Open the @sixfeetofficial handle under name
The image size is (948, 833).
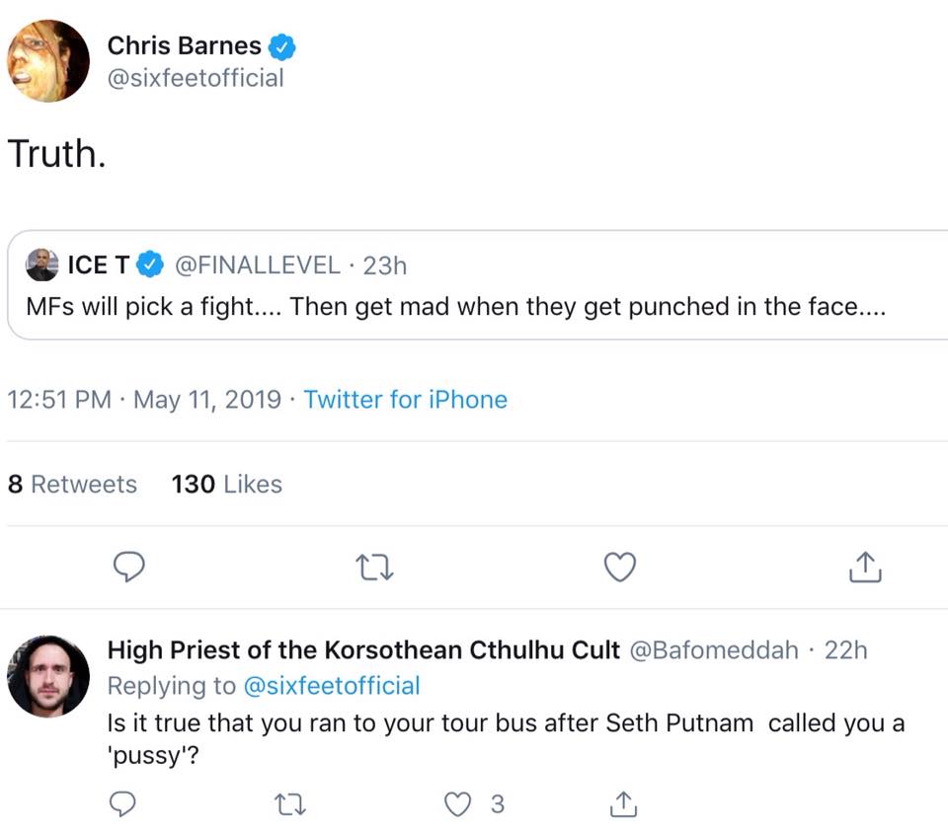[196, 78]
